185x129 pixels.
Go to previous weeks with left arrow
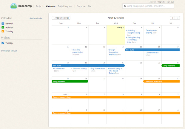pos(172,18)
